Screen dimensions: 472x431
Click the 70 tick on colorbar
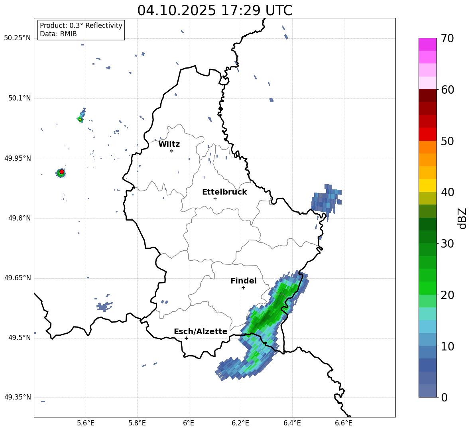pos(447,39)
